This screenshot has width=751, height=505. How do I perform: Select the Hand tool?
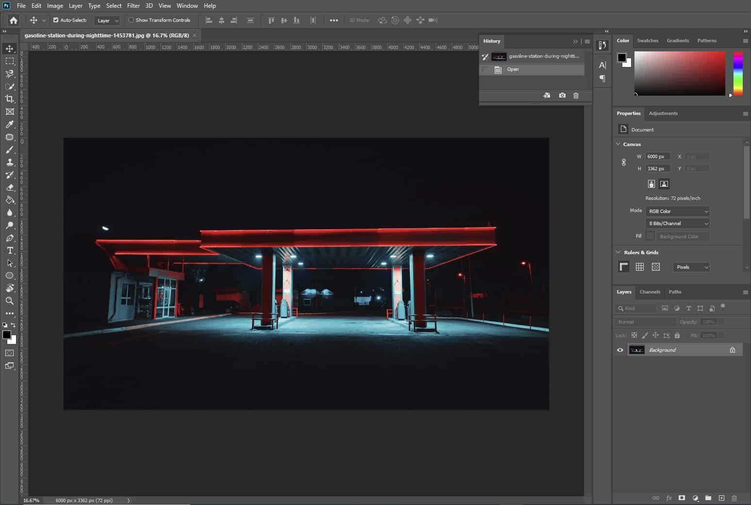click(9, 288)
